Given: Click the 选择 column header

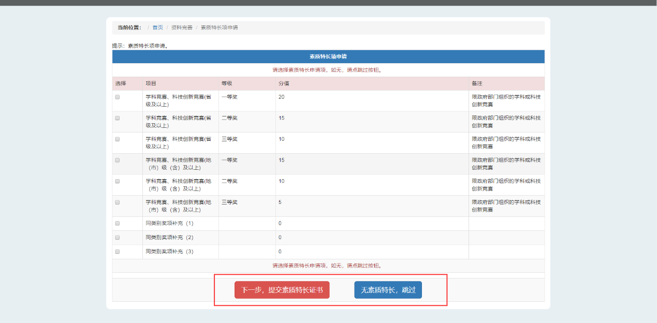Looking at the screenshot, I should pos(121,83).
